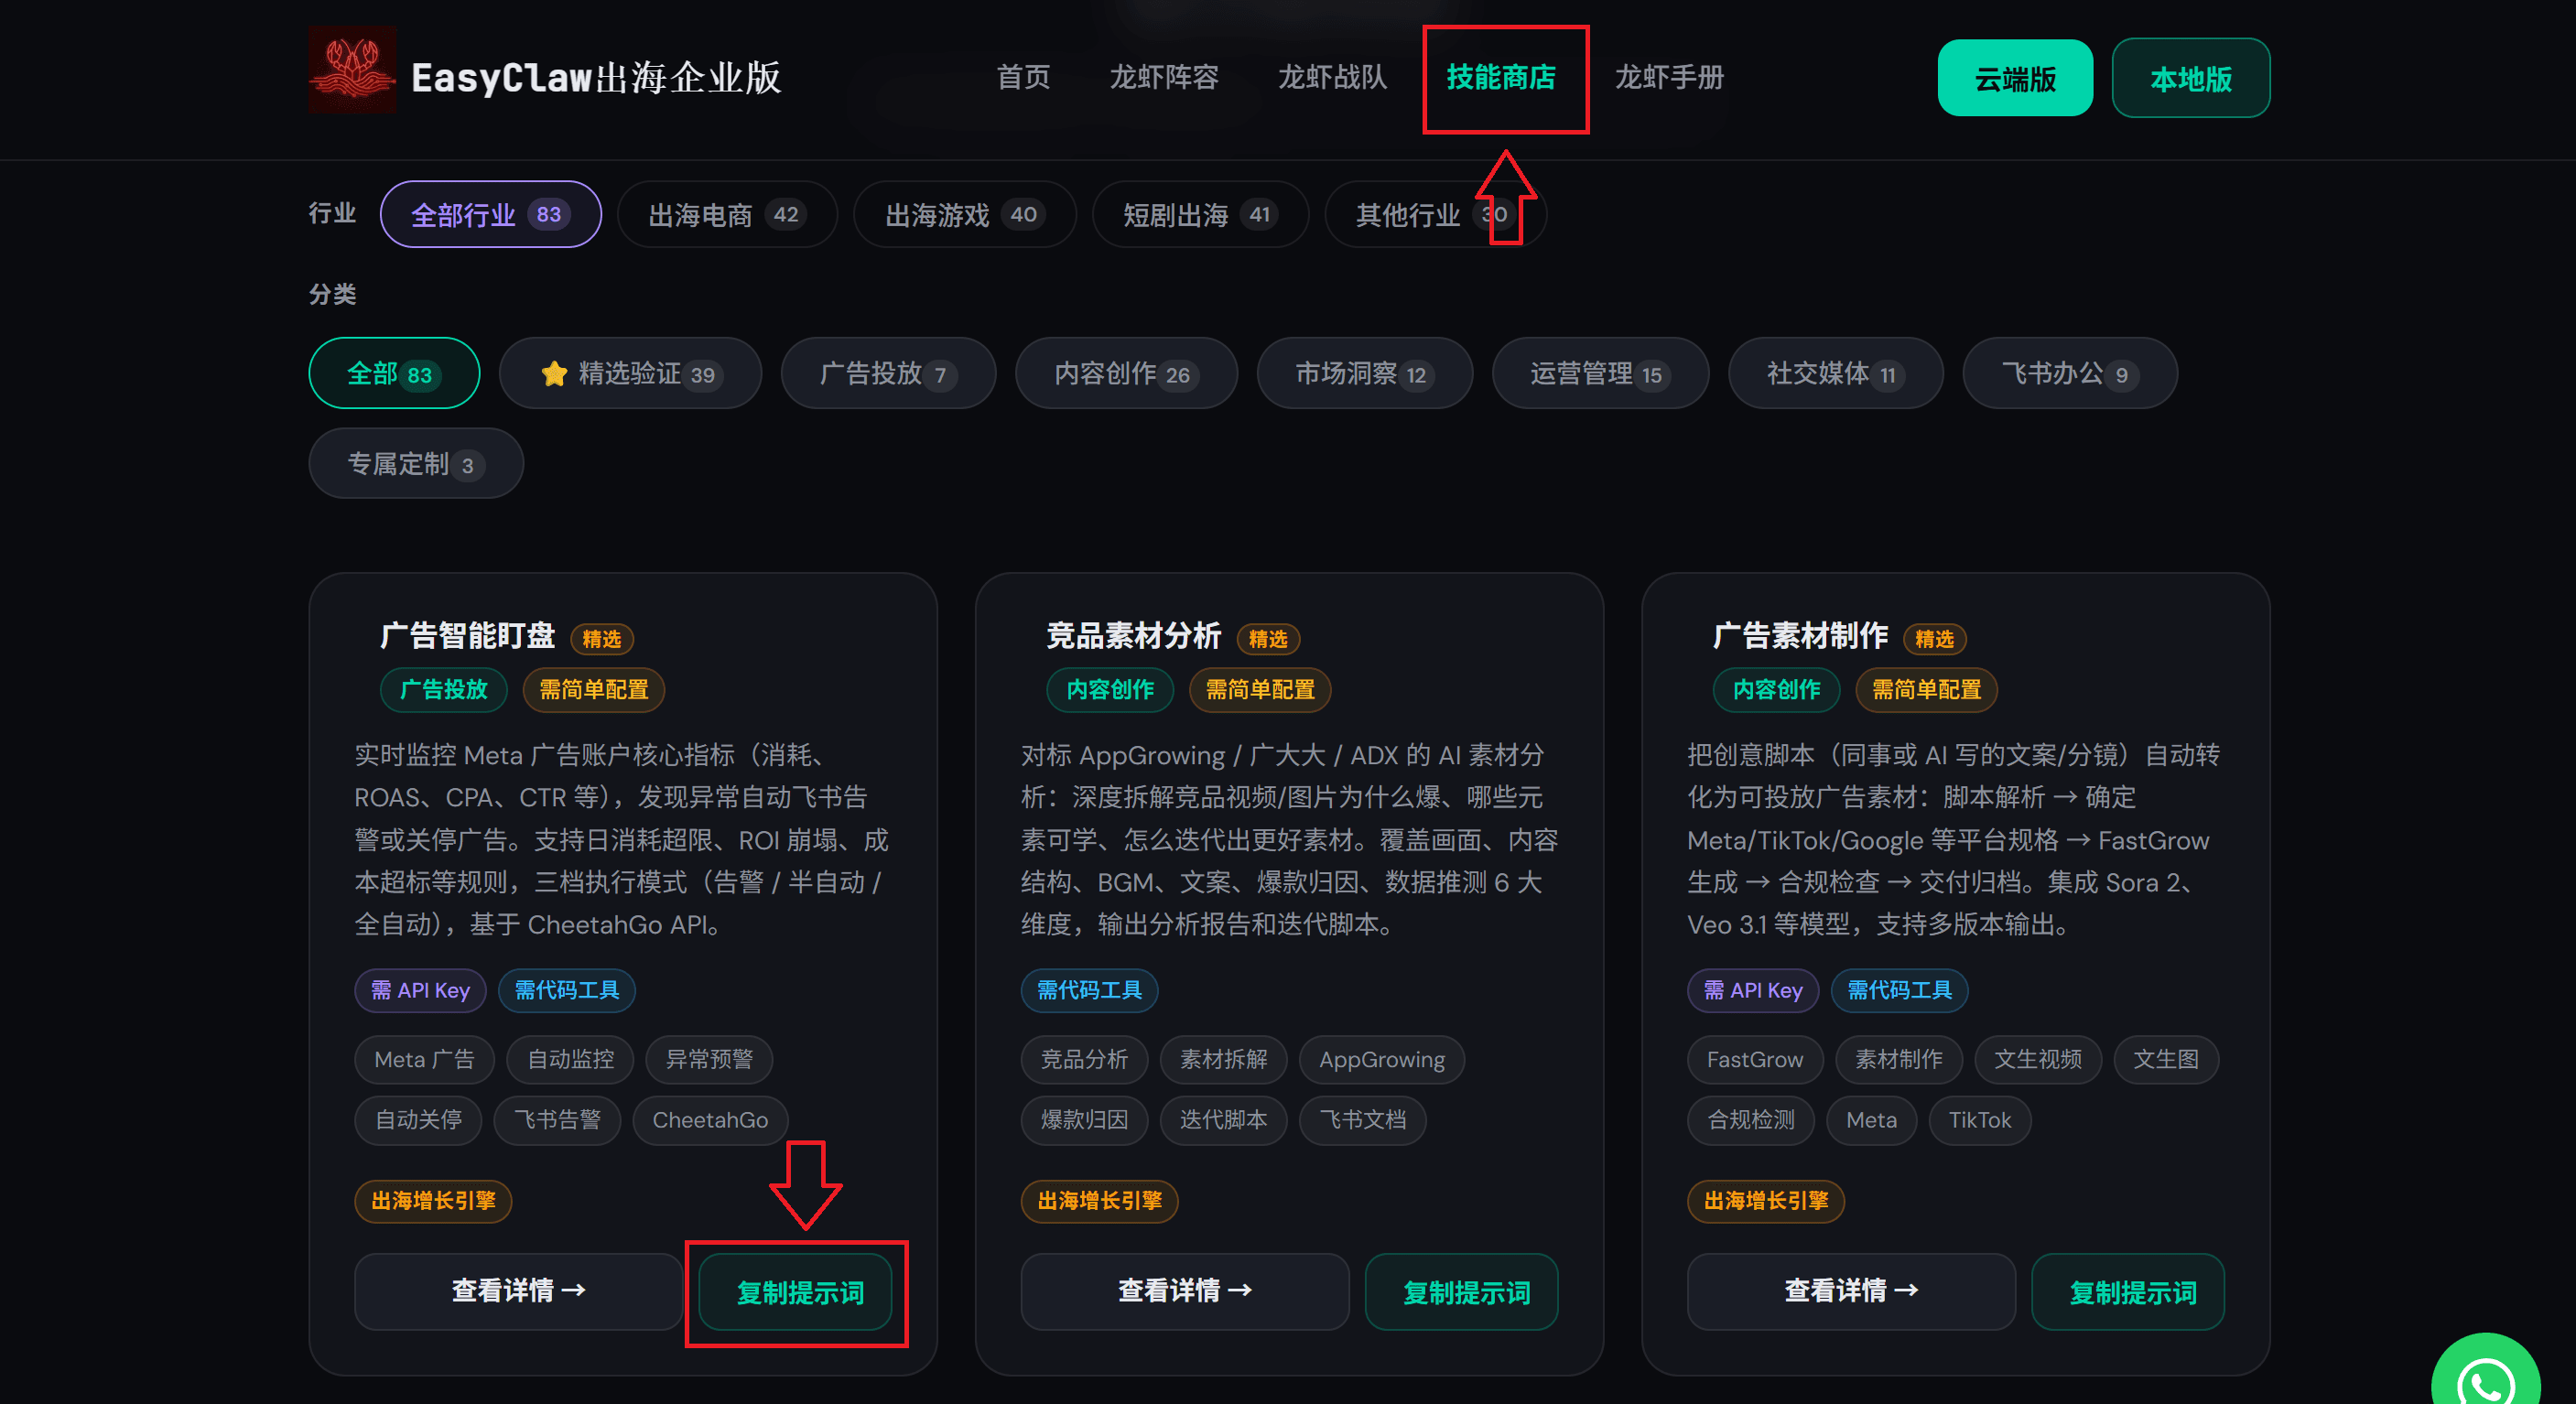
Task: Filter by 广告投放 7 category chip
Action: click(888, 373)
